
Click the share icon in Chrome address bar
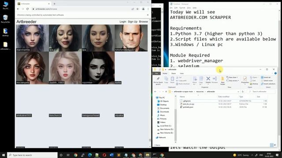pyautogui.click(x=133, y=9)
